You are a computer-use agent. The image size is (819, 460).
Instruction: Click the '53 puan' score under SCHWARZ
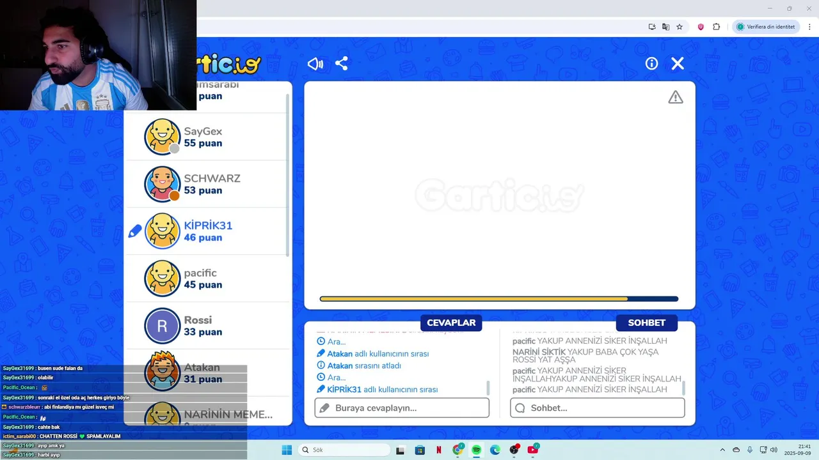click(203, 190)
